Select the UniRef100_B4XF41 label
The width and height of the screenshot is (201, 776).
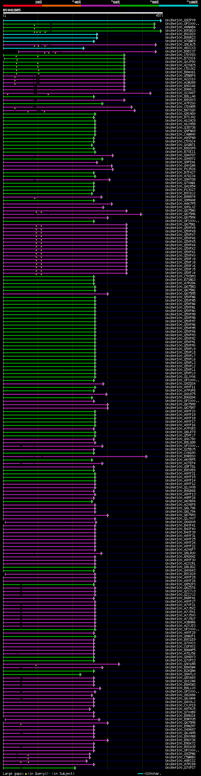coord(180,526)
